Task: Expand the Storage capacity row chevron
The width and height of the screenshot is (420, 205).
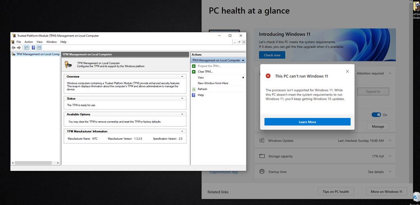Action: [x=390, y=156]
